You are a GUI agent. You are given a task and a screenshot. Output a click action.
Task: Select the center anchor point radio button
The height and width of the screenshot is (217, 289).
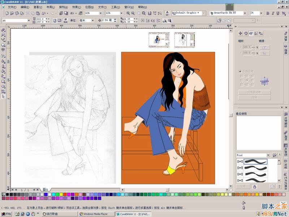(247, 80)
